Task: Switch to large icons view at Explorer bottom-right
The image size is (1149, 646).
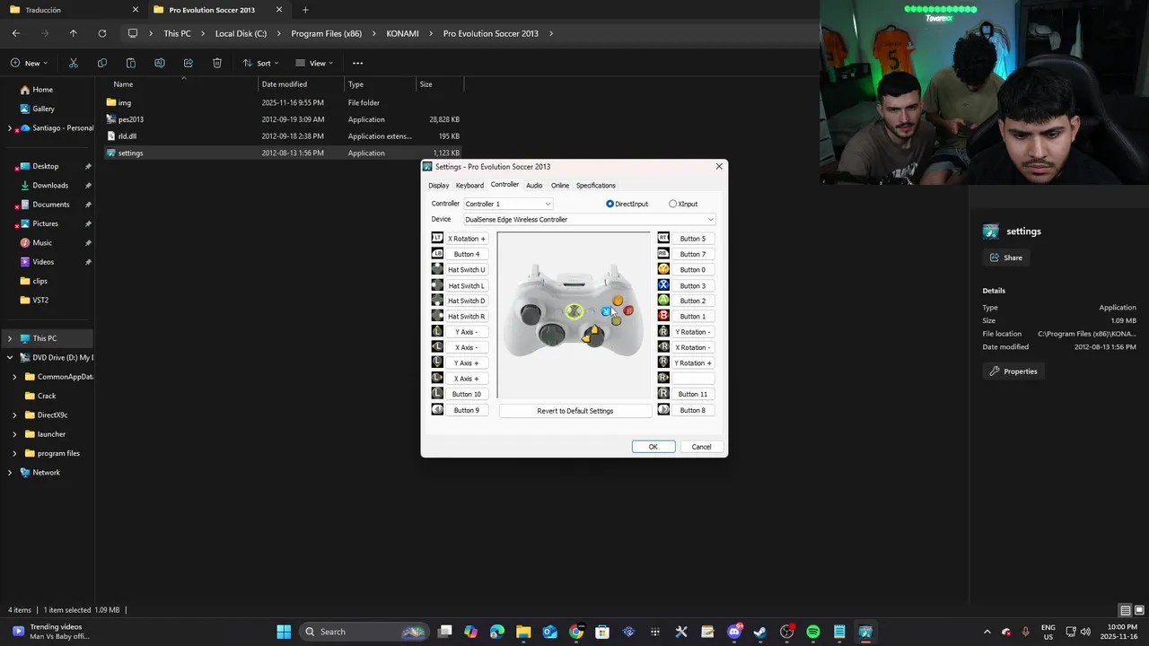Action: (1138, 610)
